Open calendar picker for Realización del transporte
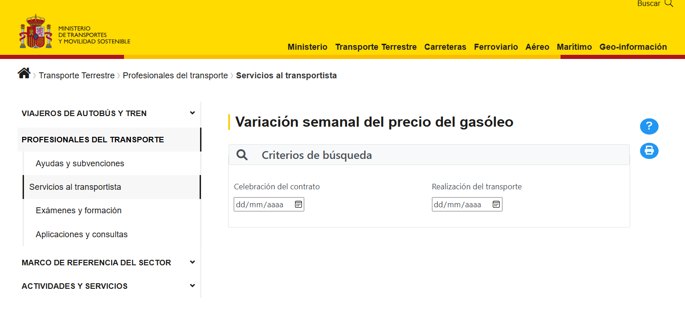 [496, 205]
